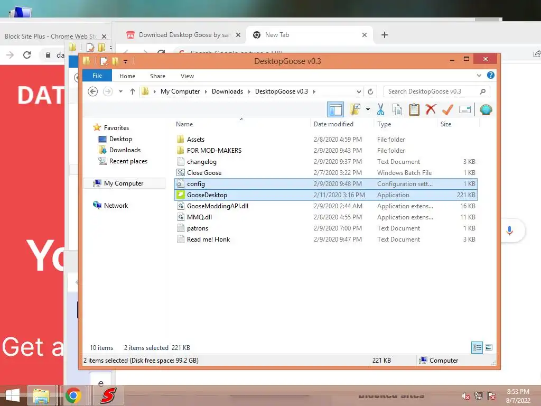541x406 pixels.
Task: Switch to the New Tab Chrome tab
Action: [309, 35]
